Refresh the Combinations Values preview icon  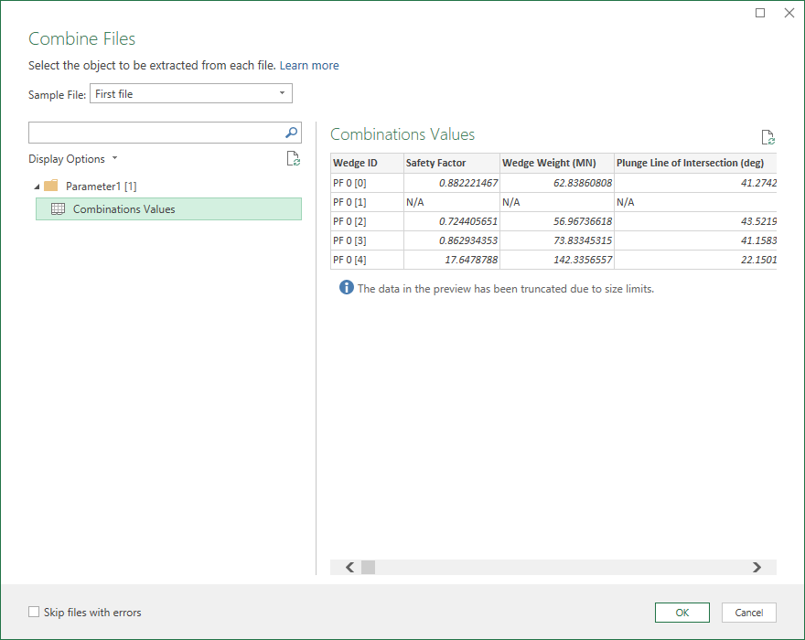click(767, 136)
